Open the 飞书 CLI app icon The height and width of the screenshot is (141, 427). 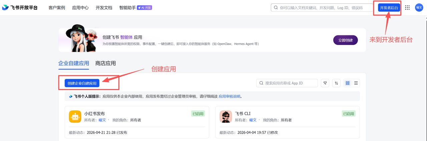226,117
